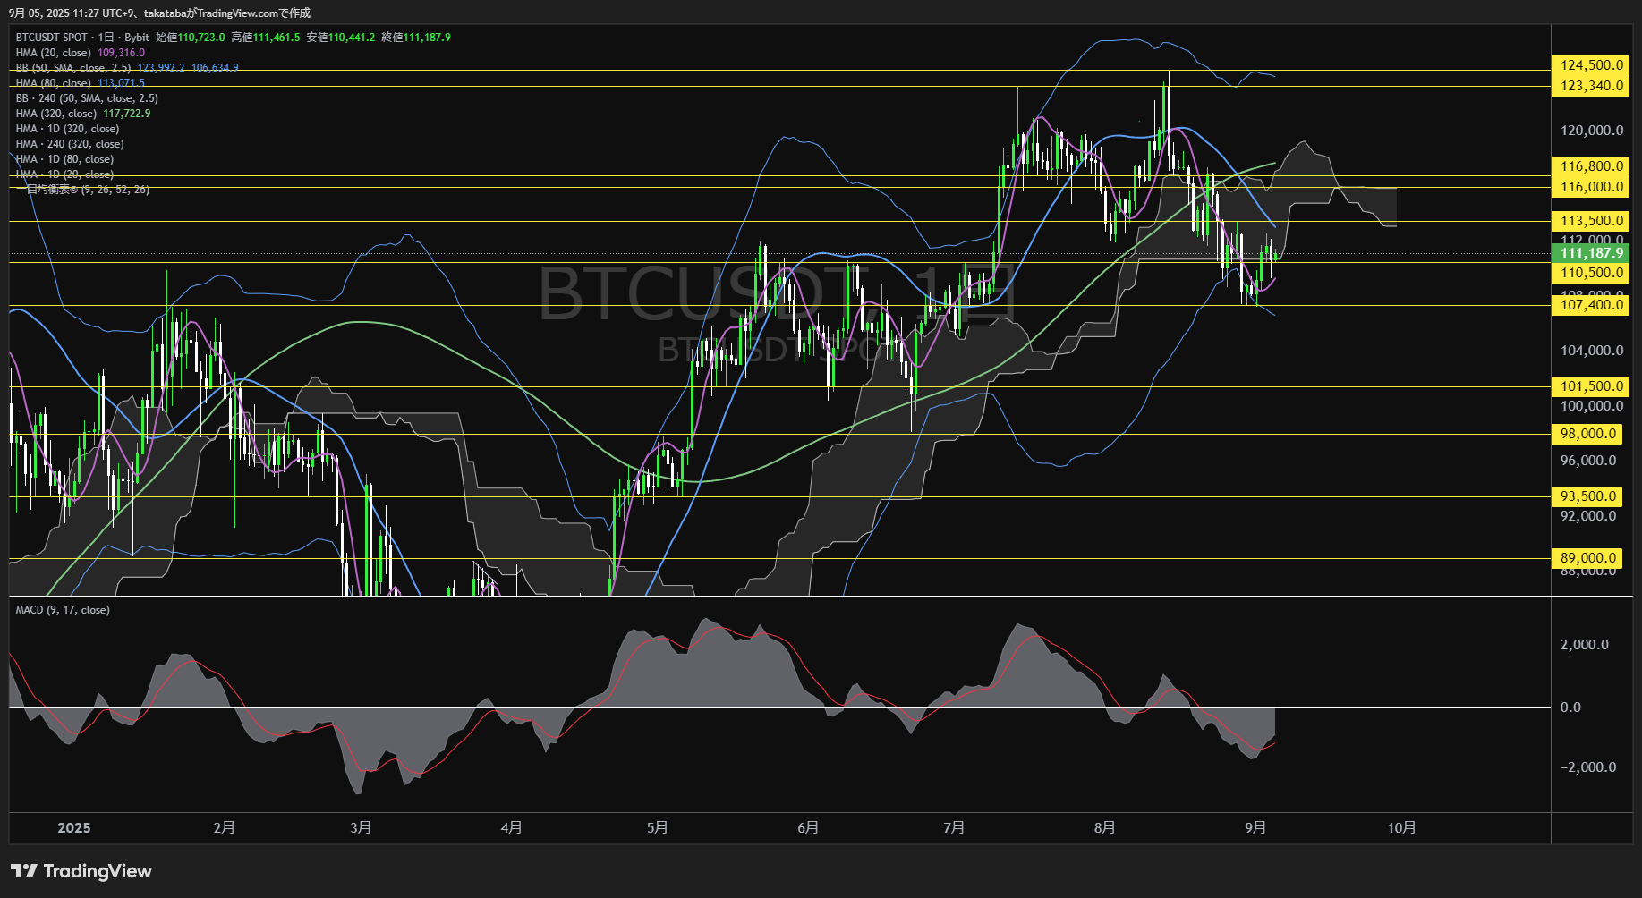
Task: Click the 2月 label on the time axis
Action: [x=225, y=828]
